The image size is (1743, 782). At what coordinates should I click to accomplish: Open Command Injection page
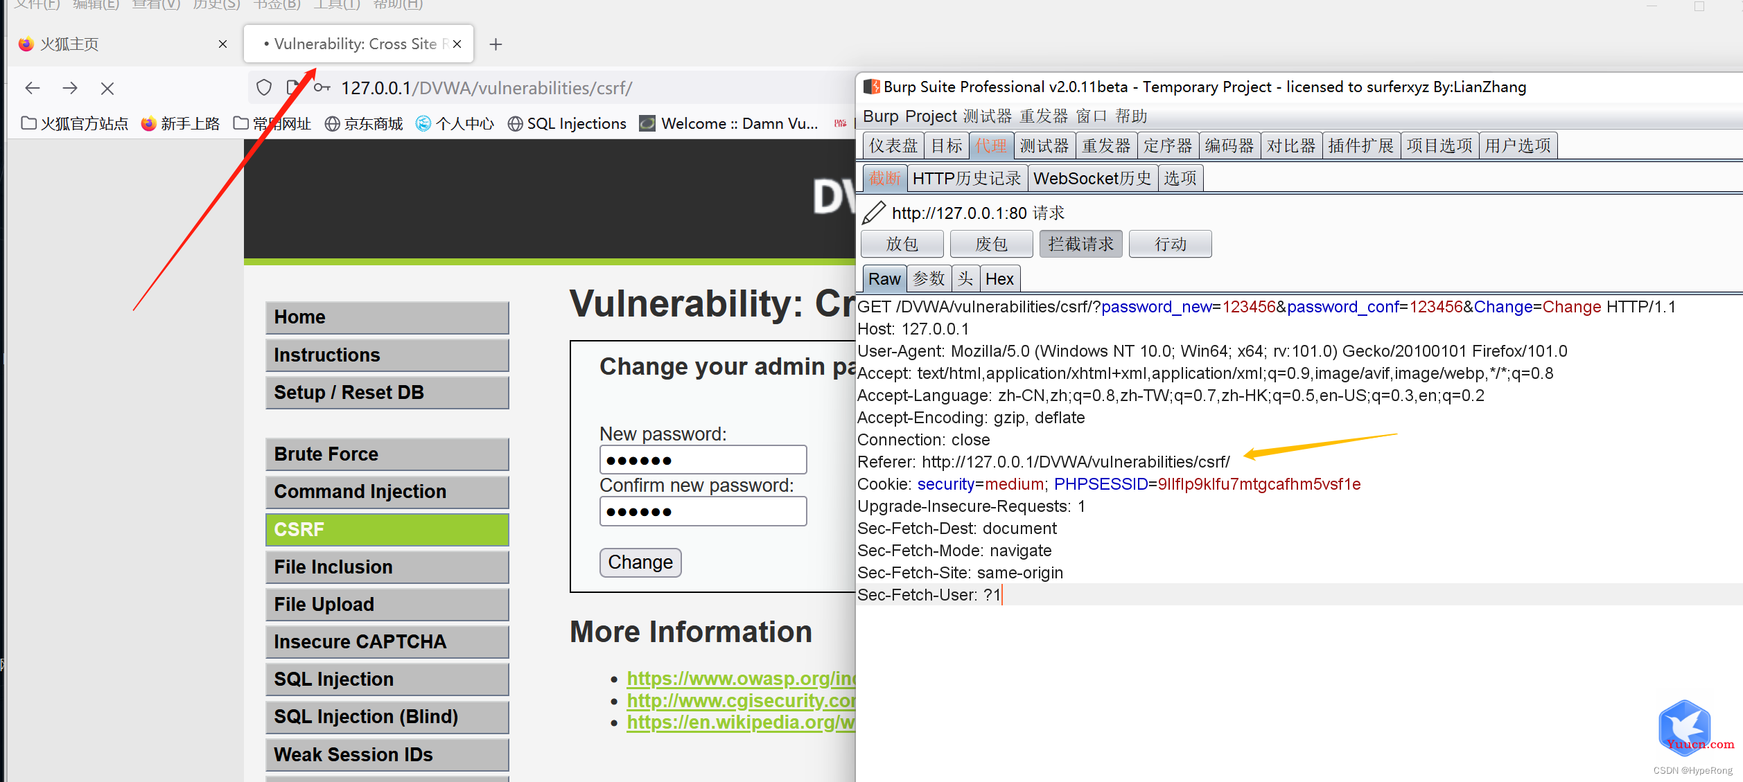tap(387, 491)
